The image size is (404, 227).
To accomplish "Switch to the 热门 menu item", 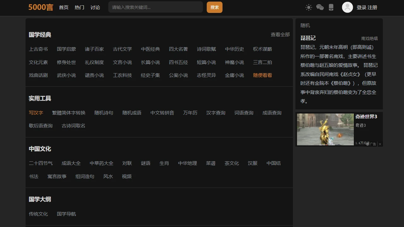I will click(x=79, y=7).
